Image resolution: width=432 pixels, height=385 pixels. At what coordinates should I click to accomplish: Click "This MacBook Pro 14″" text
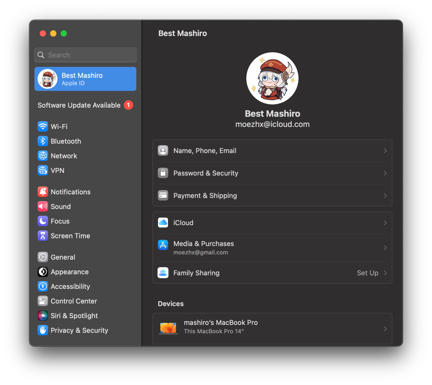214,331
